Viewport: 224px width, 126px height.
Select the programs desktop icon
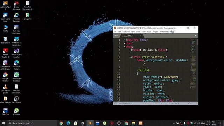click(28, 16)
